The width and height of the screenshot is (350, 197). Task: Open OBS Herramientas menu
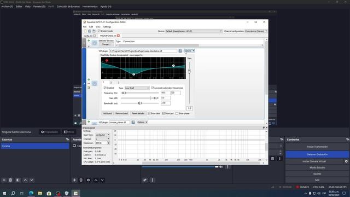pyautogui.click(x=90, y=7)
